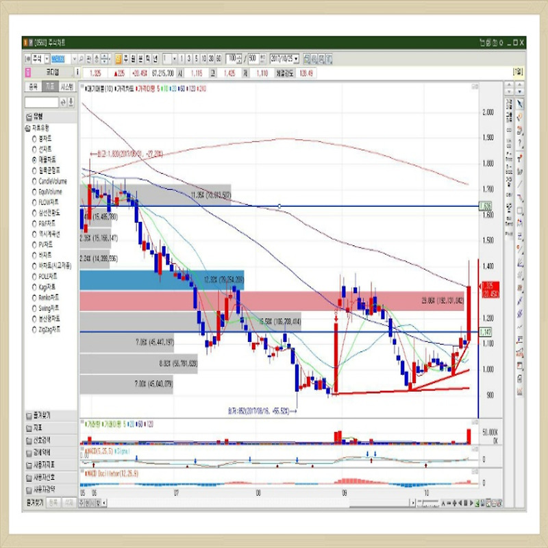
Task: Click the 즐겨찾기 button at sidebar bottom
Action: [35, 503]
